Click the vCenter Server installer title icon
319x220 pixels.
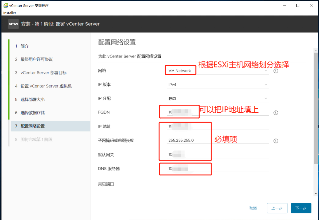6,6
